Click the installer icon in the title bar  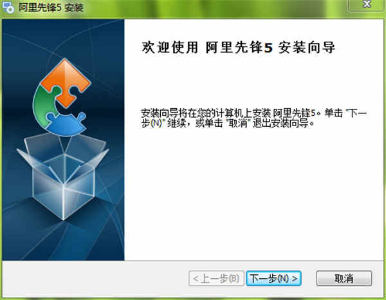coord(8,7)
